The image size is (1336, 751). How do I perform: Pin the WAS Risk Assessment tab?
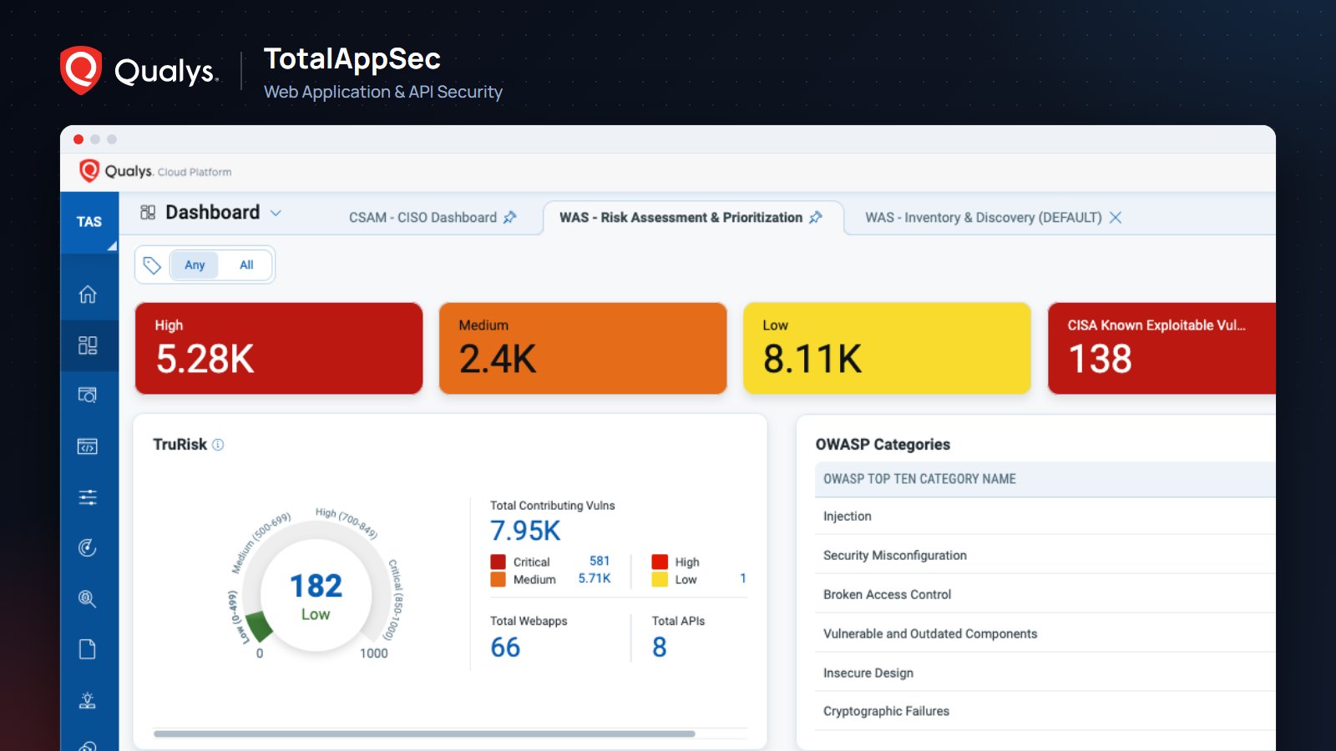tap(816, 217)
